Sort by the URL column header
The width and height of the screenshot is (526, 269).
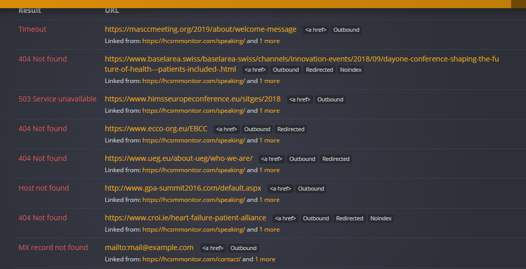click(112, 10)
